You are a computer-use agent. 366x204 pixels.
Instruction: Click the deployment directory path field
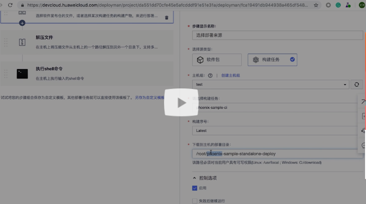[278, 154]
